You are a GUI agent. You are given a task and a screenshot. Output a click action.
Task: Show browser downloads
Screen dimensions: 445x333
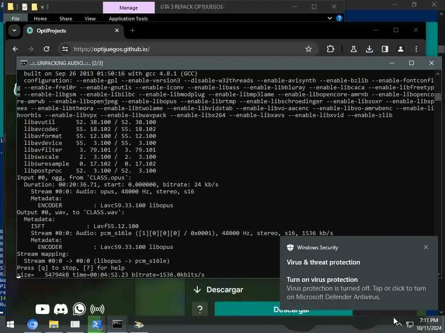point(369,49)
